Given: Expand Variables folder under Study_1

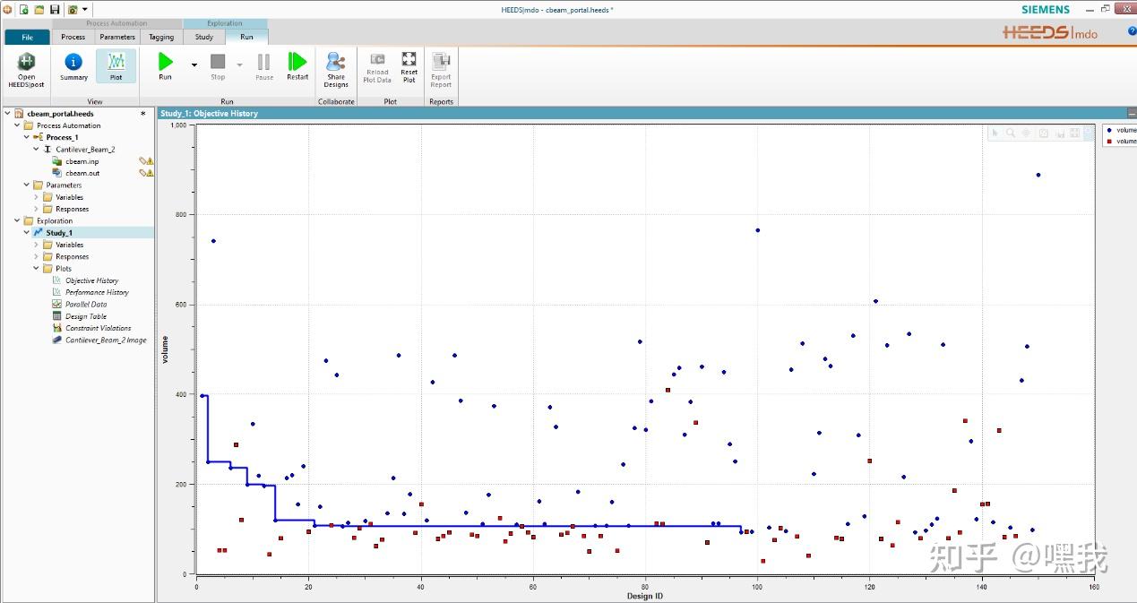Looking at the screenshot, I should [x=37, y=245].
